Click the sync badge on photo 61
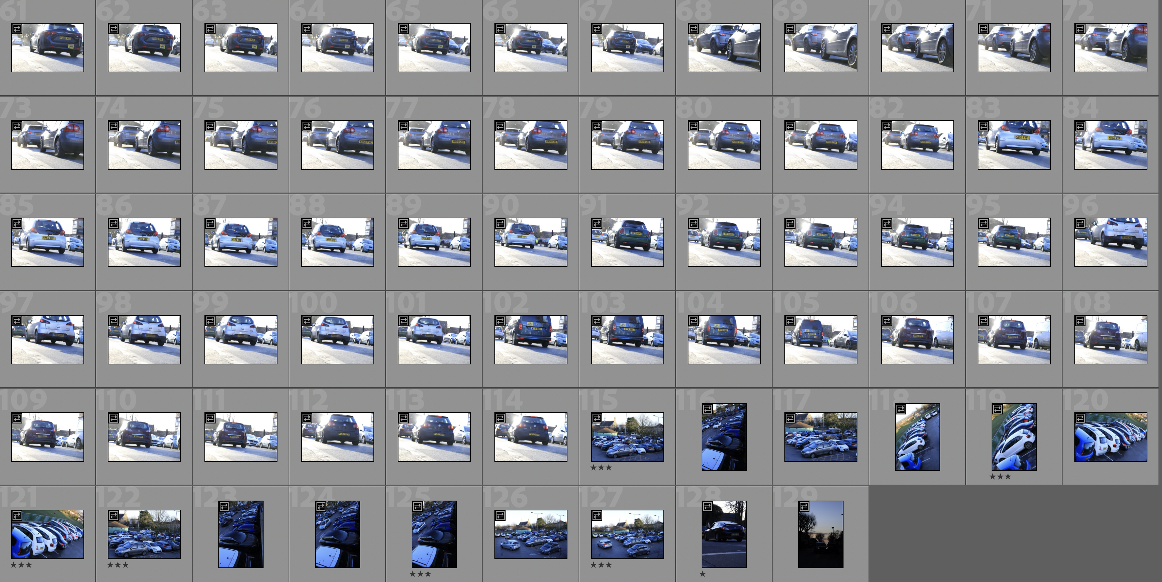The width and height of the screenshot is (1162, 582). coord(17,29)
